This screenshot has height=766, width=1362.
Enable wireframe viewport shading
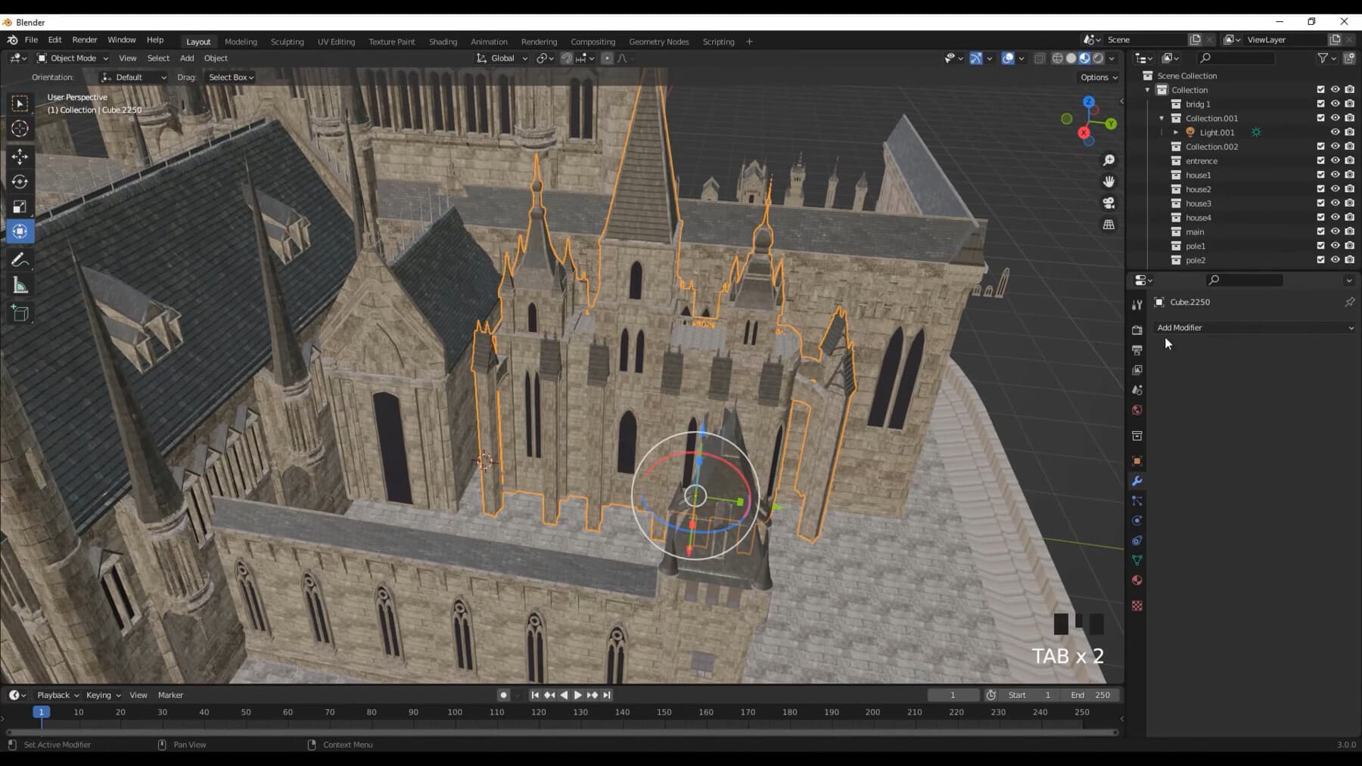pos(1057,58)
